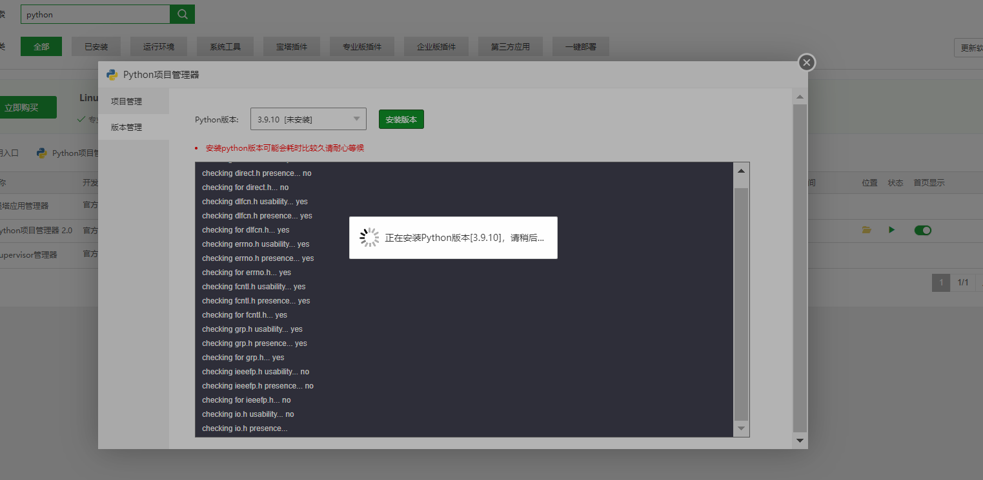Open the Python版本 3.9.10 dropdown
Screen dimensions: 983x480
(x=309, y=119)
